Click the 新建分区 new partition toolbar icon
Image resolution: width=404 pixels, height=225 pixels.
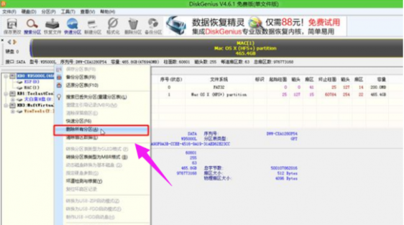pos(93,24)
